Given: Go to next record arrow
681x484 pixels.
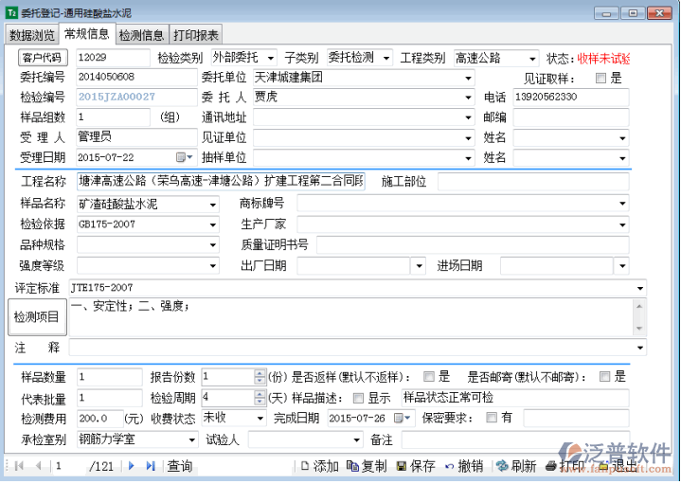Looking at the screenshot, I should pyautogui.click(x=132, y=466).
